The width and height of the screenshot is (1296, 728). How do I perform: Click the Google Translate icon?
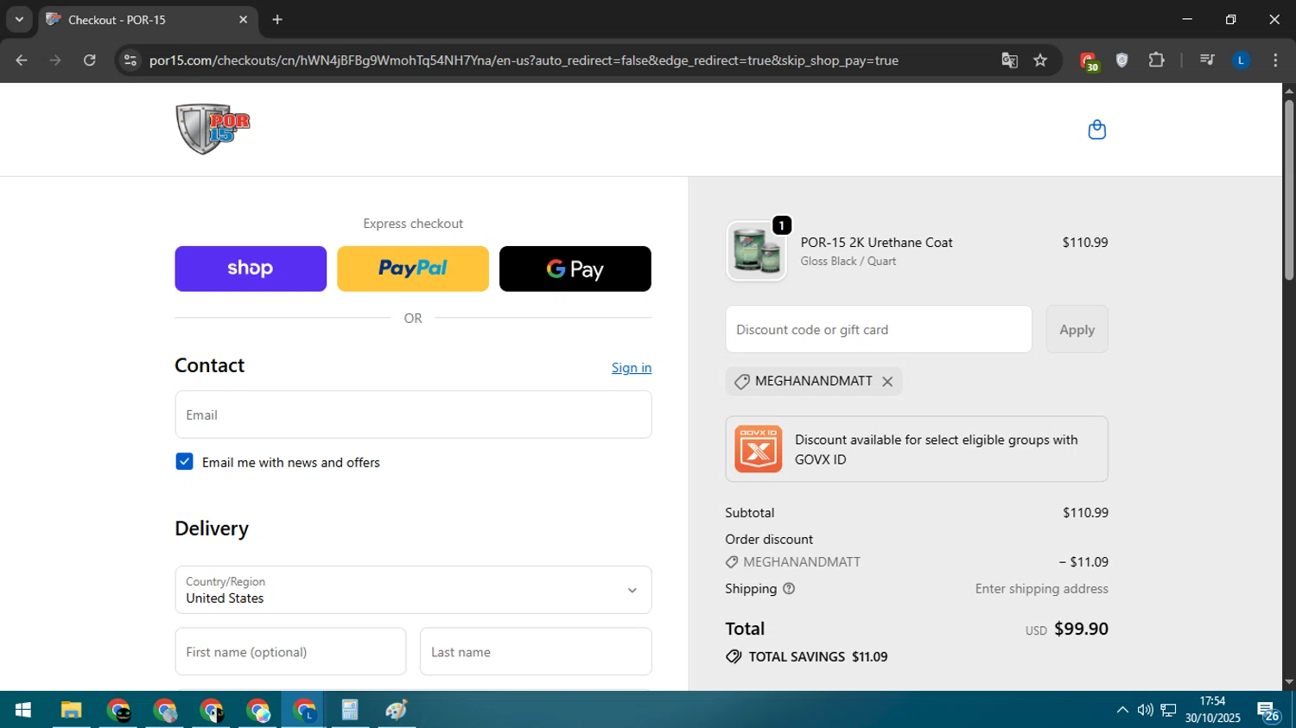coord(1009,60)
